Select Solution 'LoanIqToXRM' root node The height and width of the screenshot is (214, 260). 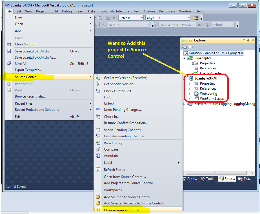[x=213, y=53]
